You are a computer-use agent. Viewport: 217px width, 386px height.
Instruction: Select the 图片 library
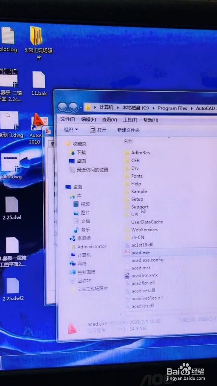[x=82, y=213]
